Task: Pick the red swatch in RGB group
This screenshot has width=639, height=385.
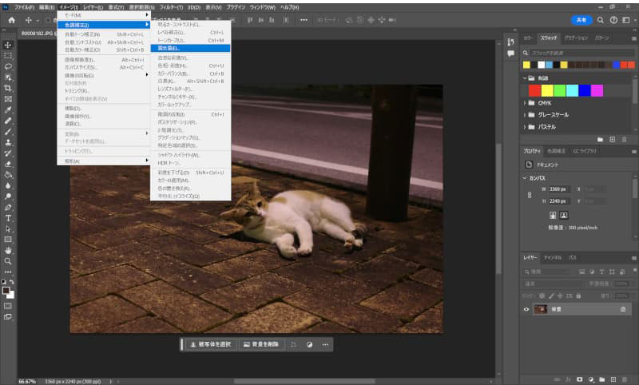Action: [x=534, y=90]
